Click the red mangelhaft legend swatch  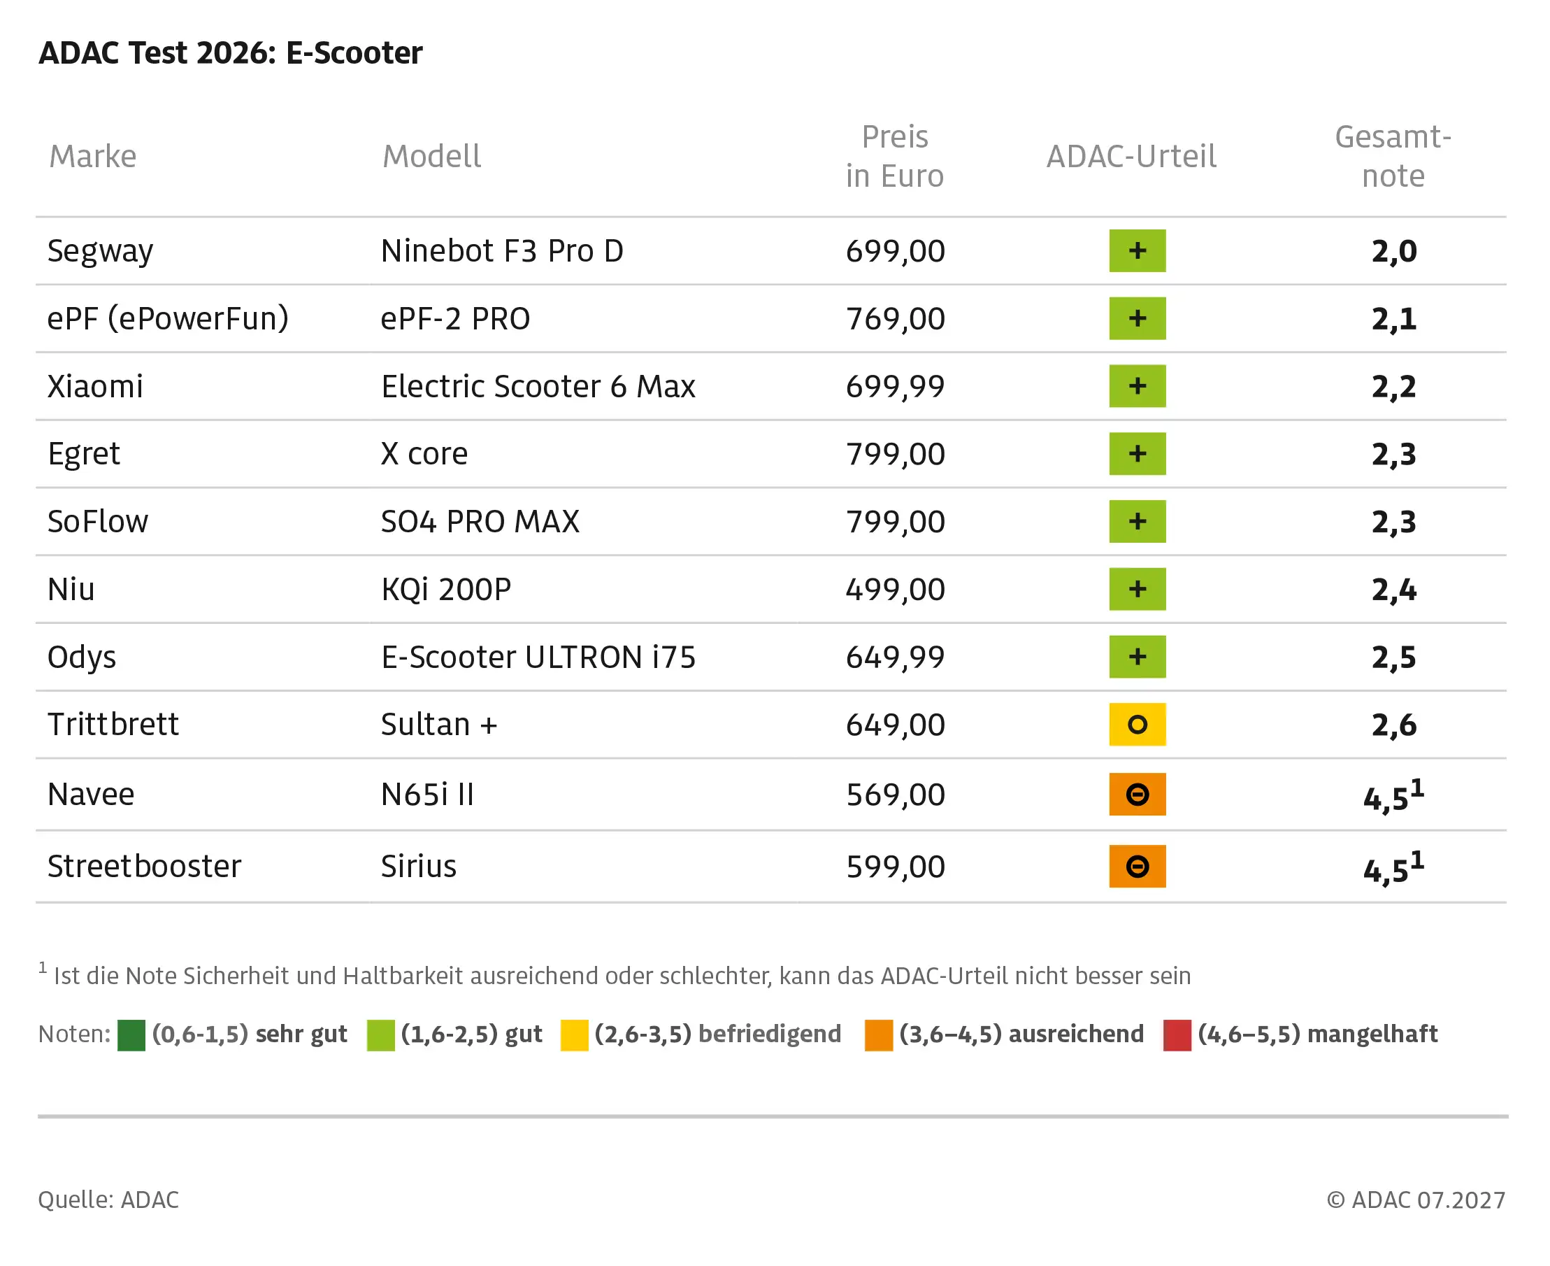pyautogui.click(x=1177, y=1036)
